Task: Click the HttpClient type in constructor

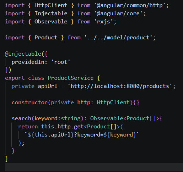Action: tap(113, 102)
